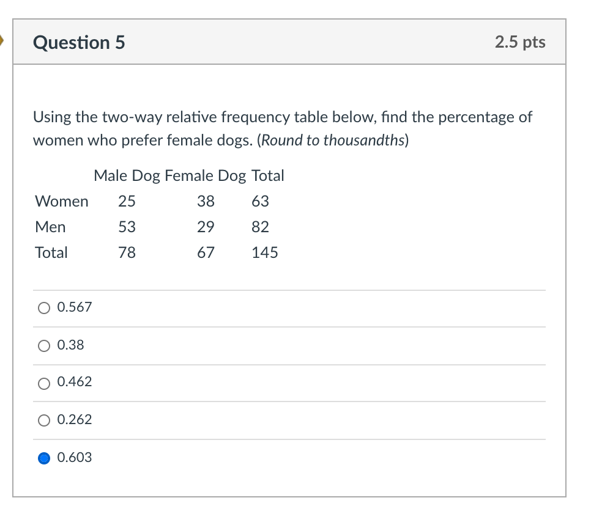
Task: Click the value 145 in the table
Action: point(264,252)
